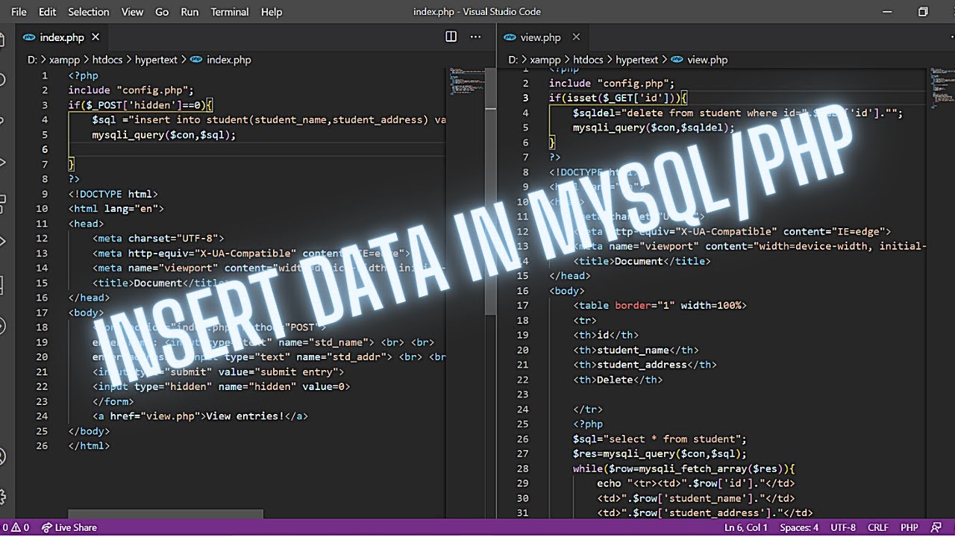
Task: Click the $sqldel delete from student line
Action: click(x=738, y=113)
